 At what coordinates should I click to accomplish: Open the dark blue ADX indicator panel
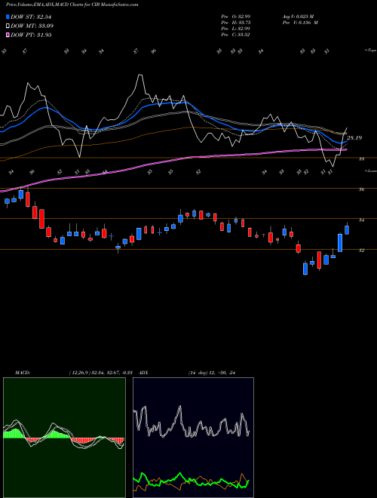pos(193,438)
